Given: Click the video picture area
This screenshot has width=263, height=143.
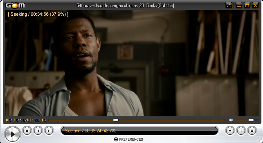Looking at the screenshot, I should pyautogui.click(x=132, y=63).
